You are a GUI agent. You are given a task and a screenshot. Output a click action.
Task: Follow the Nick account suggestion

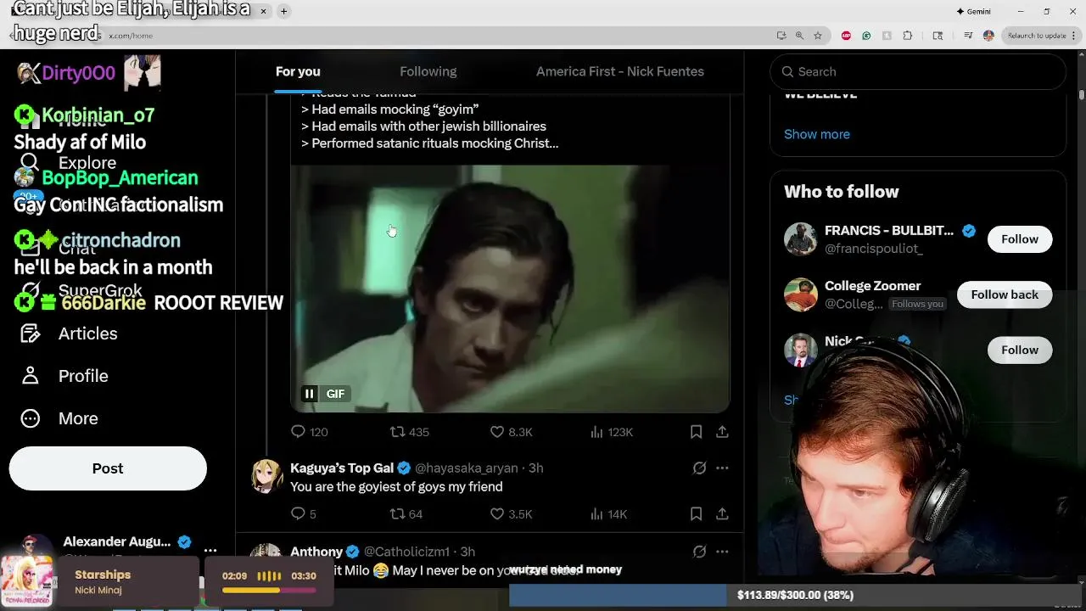coord(1020,350)
